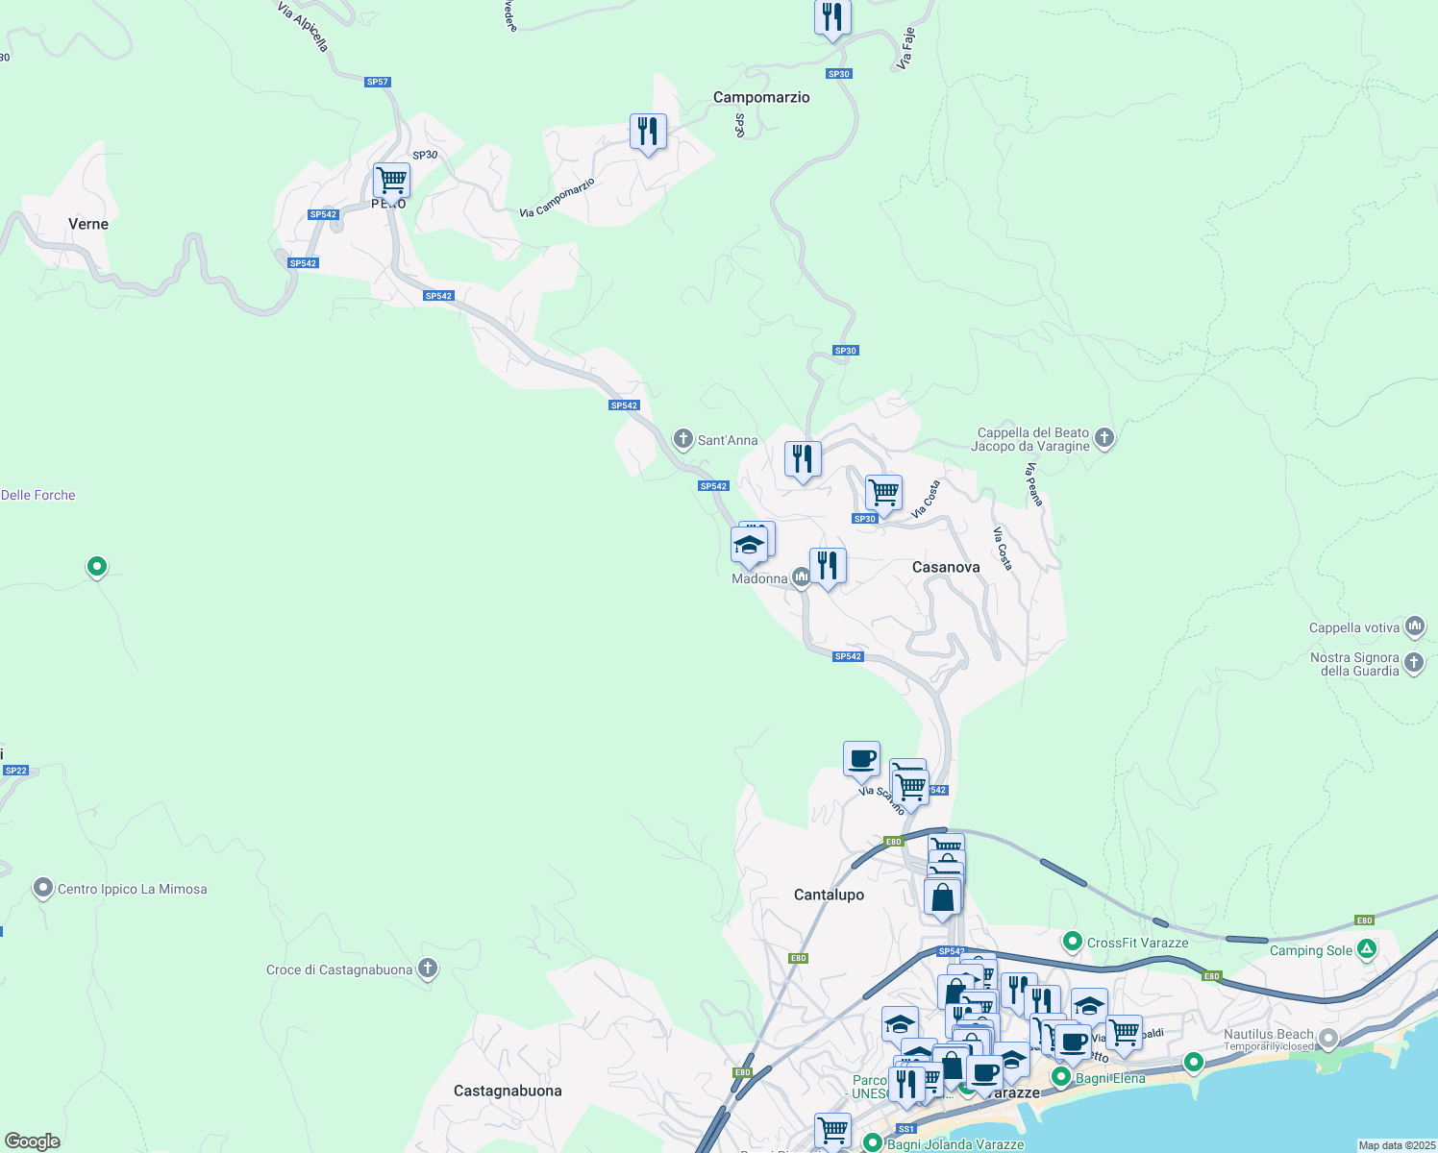The width and height of the screenshot is (1438, 1153).
Task: Select the Nautilus Beach marker
Action: click(x=1328, y=1038)
